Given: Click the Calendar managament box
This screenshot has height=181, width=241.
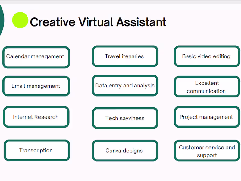Looking at the screenshot, I should [36, 56].
